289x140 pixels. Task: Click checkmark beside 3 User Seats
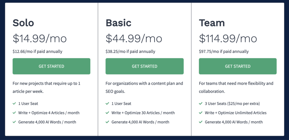click(x=201, y=104)
